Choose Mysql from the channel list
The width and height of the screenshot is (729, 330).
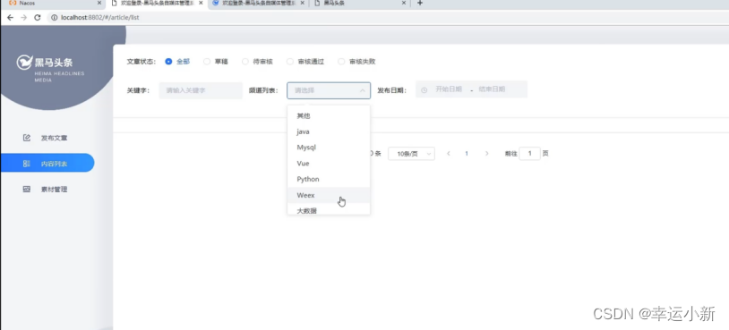click(x=329, y=148)
